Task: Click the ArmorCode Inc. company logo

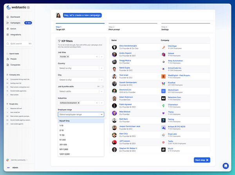Action: point(163,69)
